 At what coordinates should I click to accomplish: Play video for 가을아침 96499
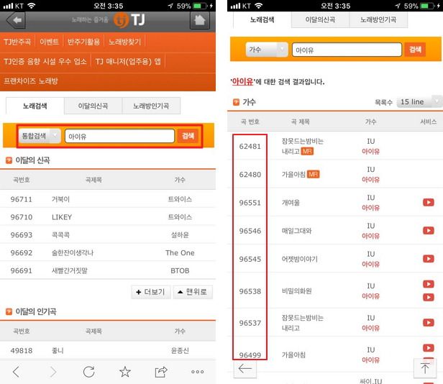[429, 348]
